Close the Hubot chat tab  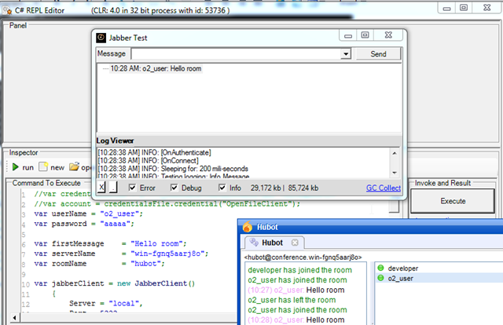(295, 243)
